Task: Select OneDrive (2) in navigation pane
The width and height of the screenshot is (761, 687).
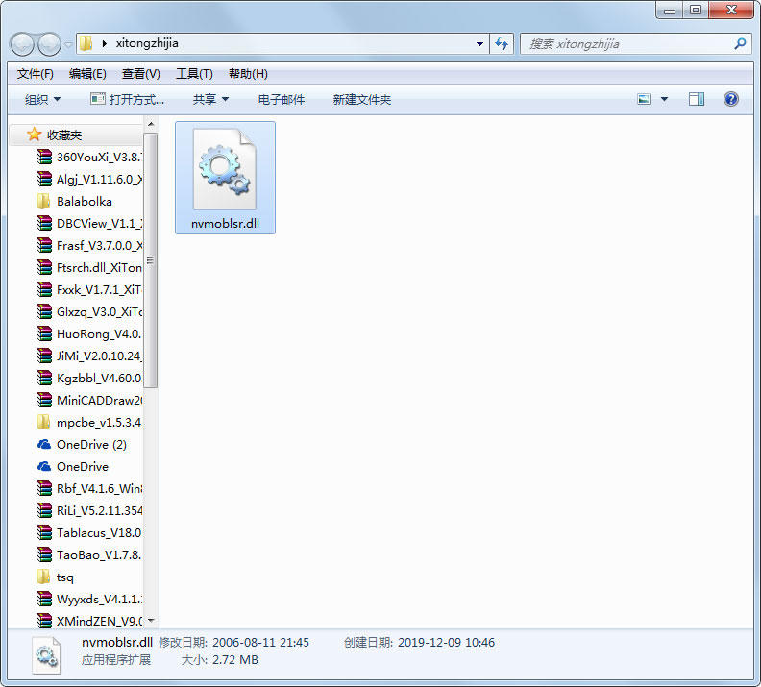Action: [90, 445]
